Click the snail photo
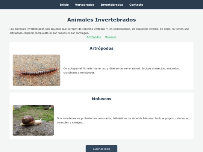This screenshot has height=152, width=203. coord(33,120)
